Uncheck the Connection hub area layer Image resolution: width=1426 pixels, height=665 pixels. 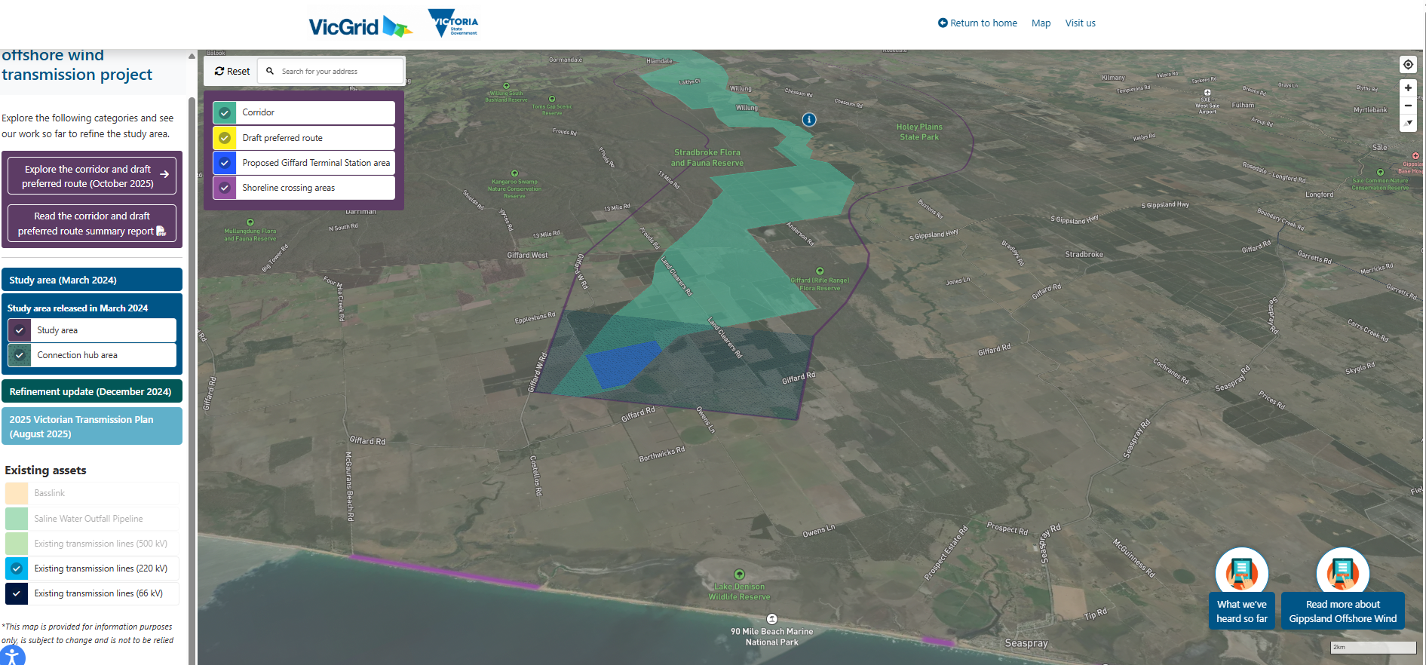(20, 355)
